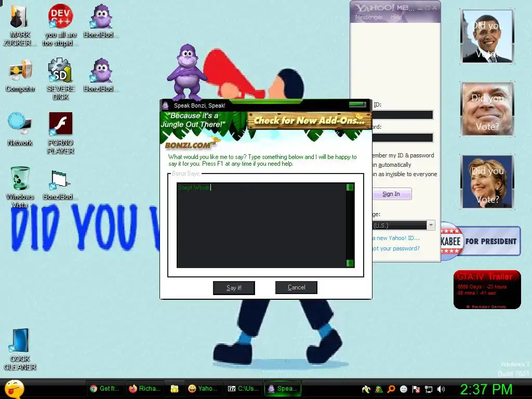The width and height of the screenshot is (532, 399).
Task: Open the Messenger menu in Yahoo window
Action: pos(368,17)
